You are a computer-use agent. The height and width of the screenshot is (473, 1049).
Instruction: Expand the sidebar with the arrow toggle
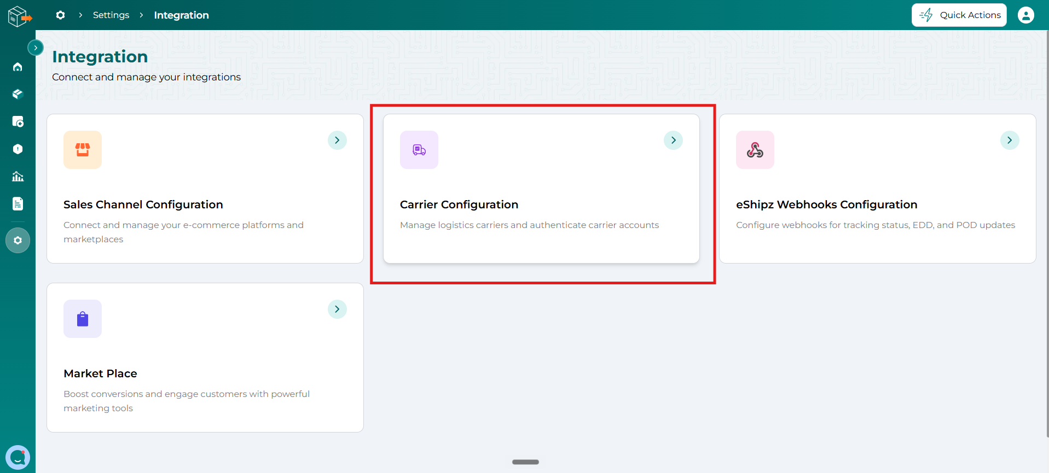pyautogui.click(x=36, y=48)
